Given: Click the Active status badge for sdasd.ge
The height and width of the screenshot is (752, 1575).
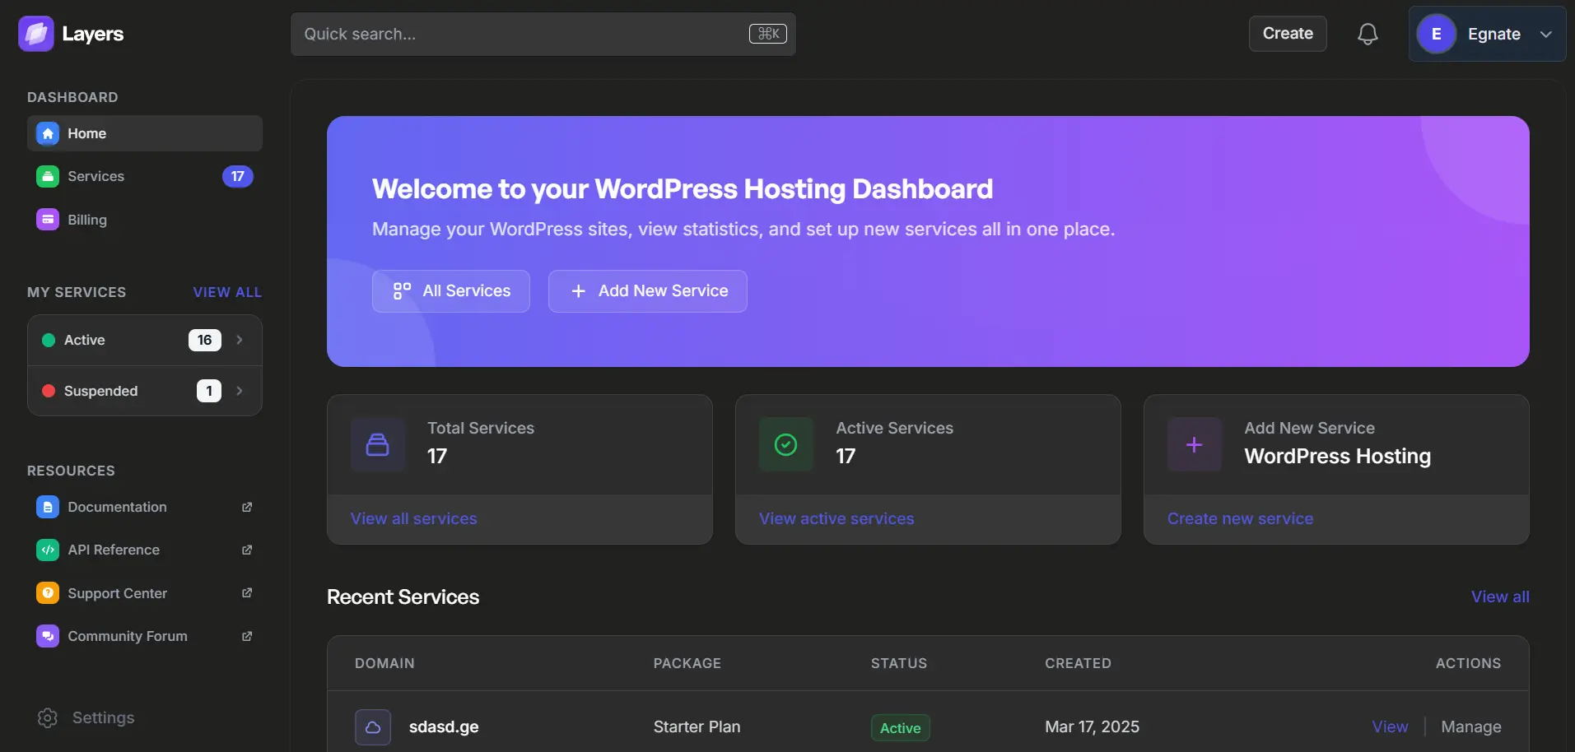Looking at the screenshot, I should point(901,728).
